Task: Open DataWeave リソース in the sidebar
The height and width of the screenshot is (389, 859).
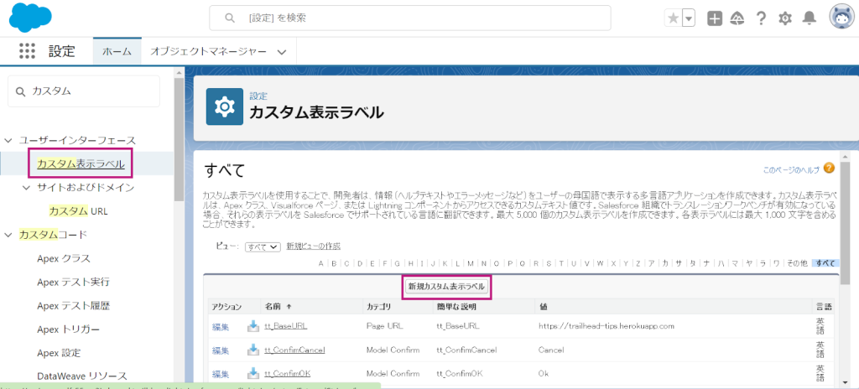Action: coord(81,376)
